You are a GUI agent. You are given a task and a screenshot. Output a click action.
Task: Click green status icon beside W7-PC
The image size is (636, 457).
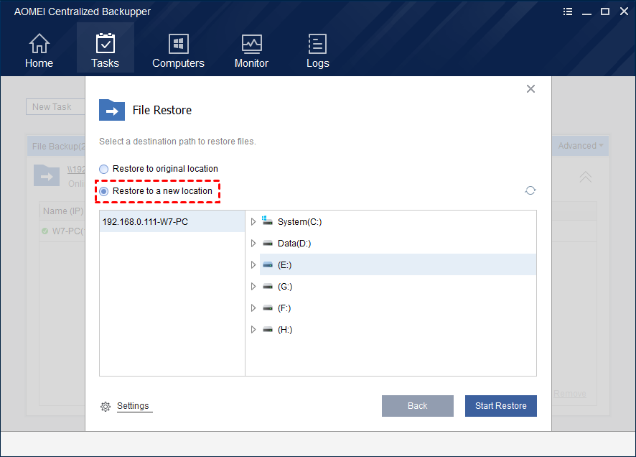coord(45,231)
